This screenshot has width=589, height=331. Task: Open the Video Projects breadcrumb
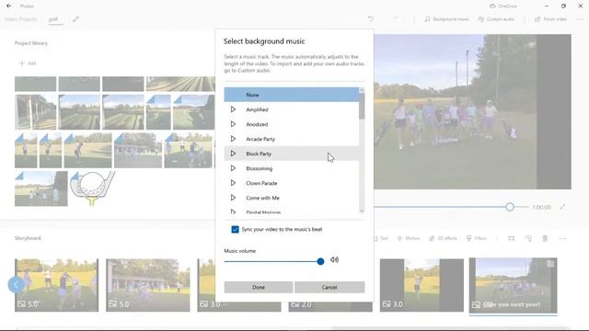(x=20, y=19)
